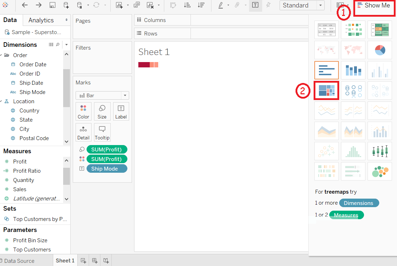
Task: Click the Sort descending icon
Action: 201,5
